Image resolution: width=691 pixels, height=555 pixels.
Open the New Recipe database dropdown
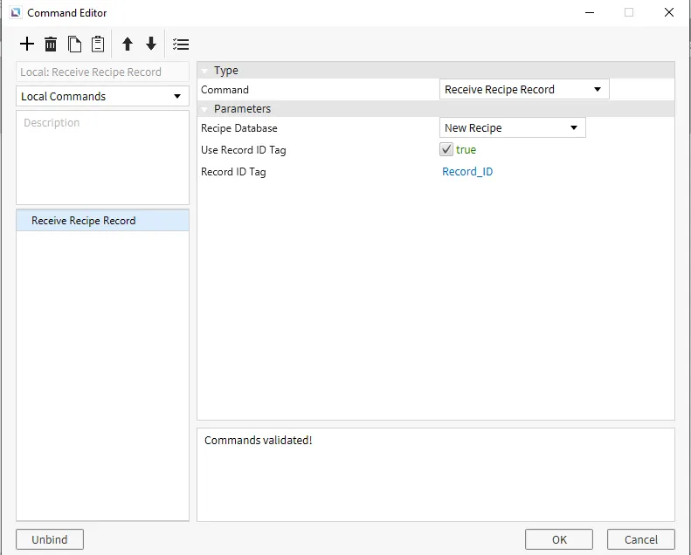pos(512,127)
